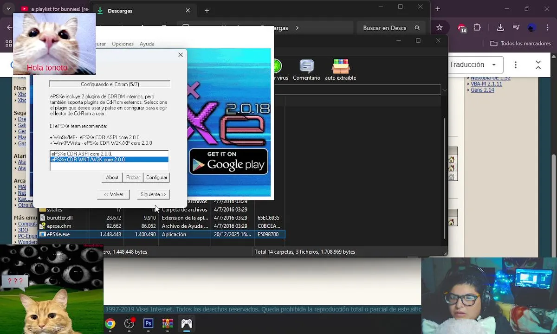Image resolution: width=557 pixels, height=334 pixels.
Task: Click the Configurar button
Action: pyautogui.click(x=156, y=178)
